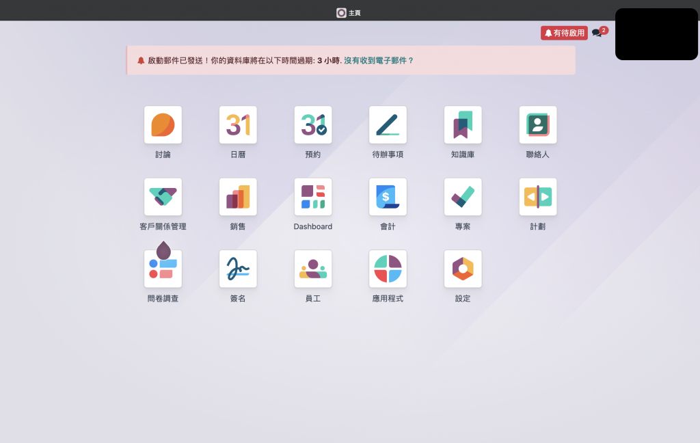700x443 pixels.
Task: Open the 簽名 sign app
Action: click(238, 269)
